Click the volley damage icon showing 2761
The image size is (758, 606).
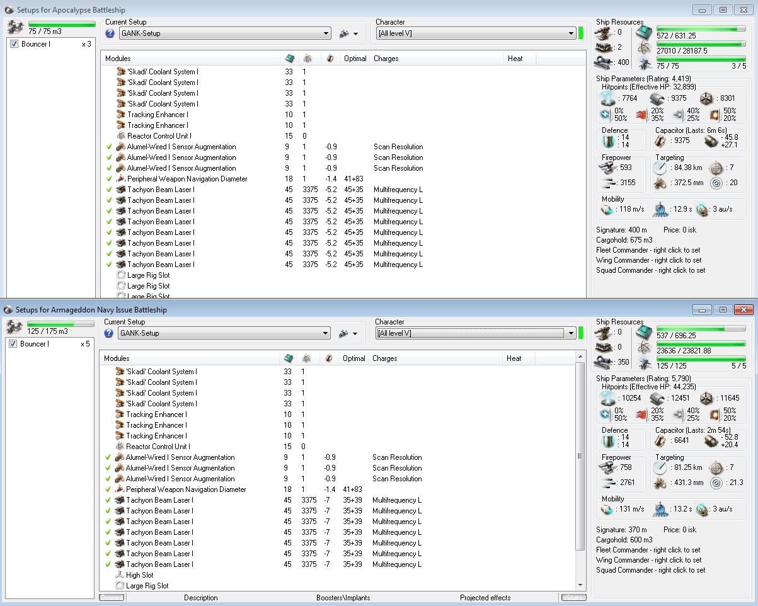609,483
